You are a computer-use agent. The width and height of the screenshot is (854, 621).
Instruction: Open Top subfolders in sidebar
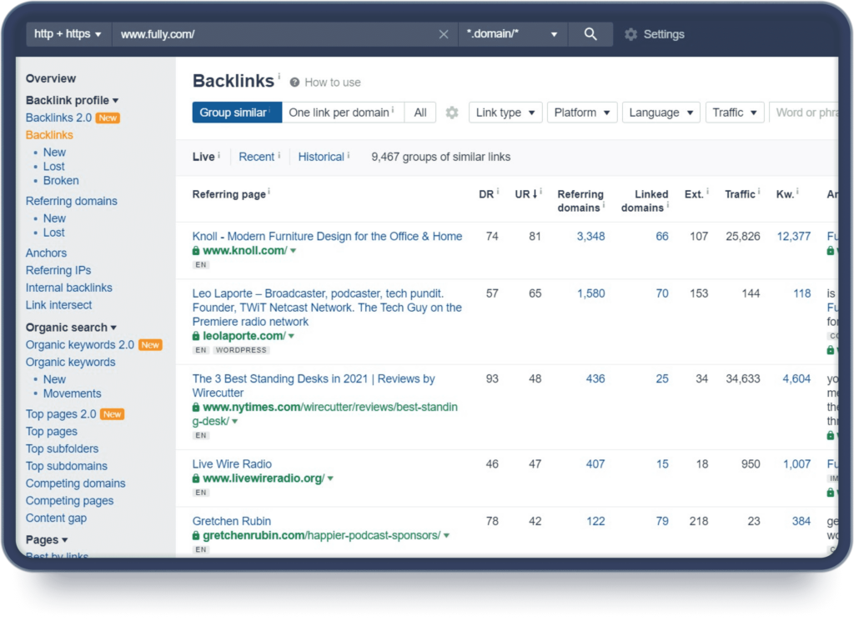[x=62, y=449]
